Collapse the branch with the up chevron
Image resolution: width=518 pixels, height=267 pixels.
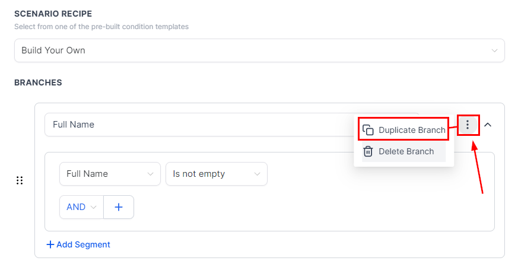(x=488, y=125)
